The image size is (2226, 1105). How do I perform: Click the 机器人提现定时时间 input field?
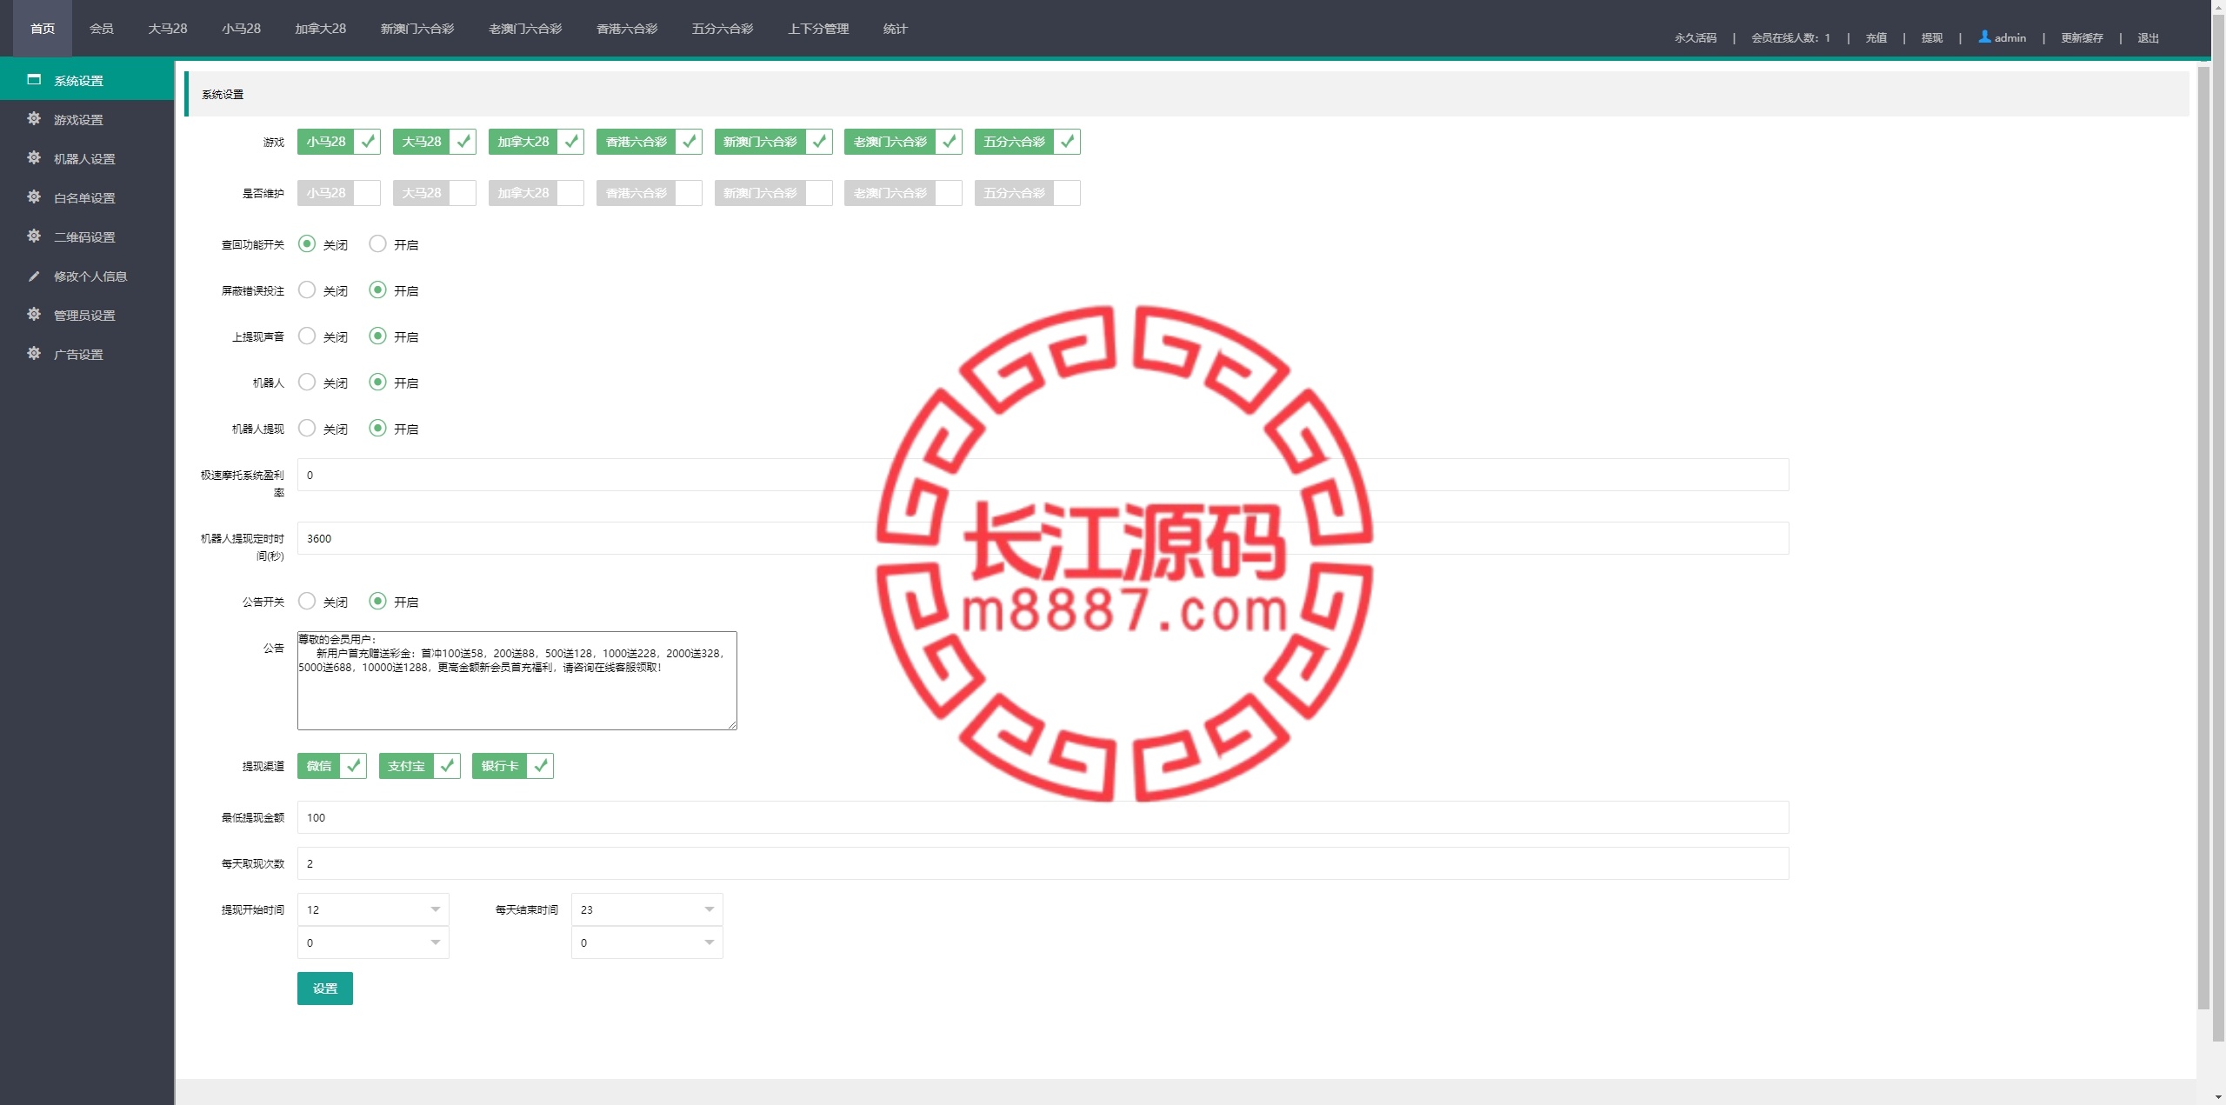1043,538
